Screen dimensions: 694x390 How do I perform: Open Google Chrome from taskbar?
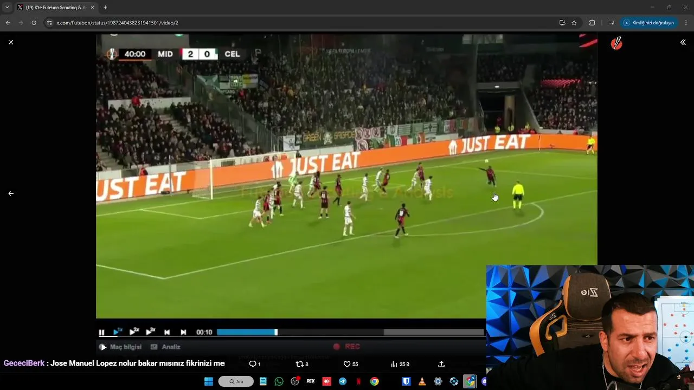[374, 381]
